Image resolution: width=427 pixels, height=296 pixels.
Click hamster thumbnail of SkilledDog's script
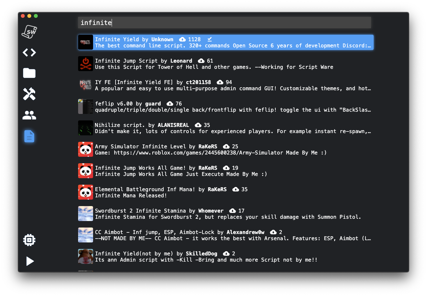click(86, 256)
